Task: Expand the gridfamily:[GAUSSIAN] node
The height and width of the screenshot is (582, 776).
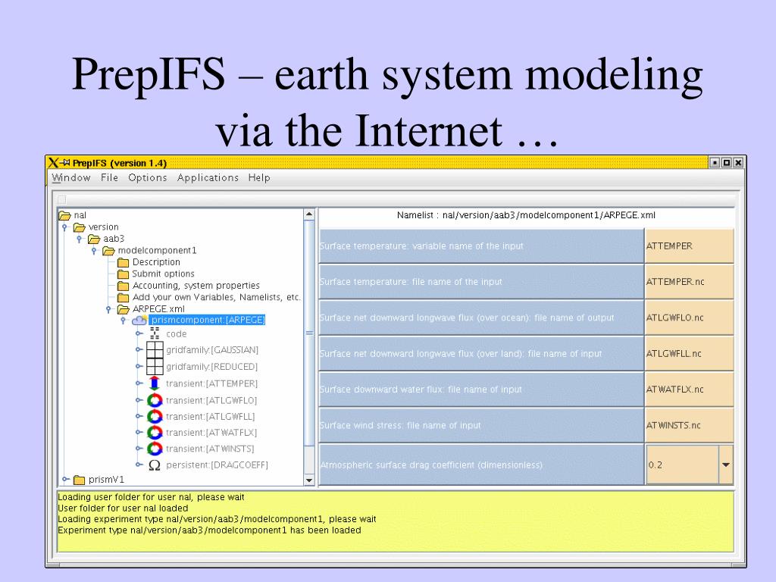Action: 139,350
